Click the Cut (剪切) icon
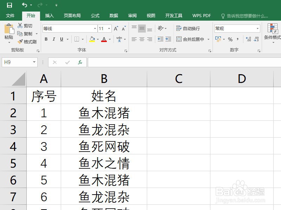 (20, 26)
